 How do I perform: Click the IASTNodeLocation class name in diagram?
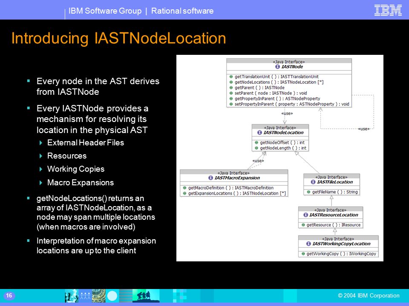284,133
